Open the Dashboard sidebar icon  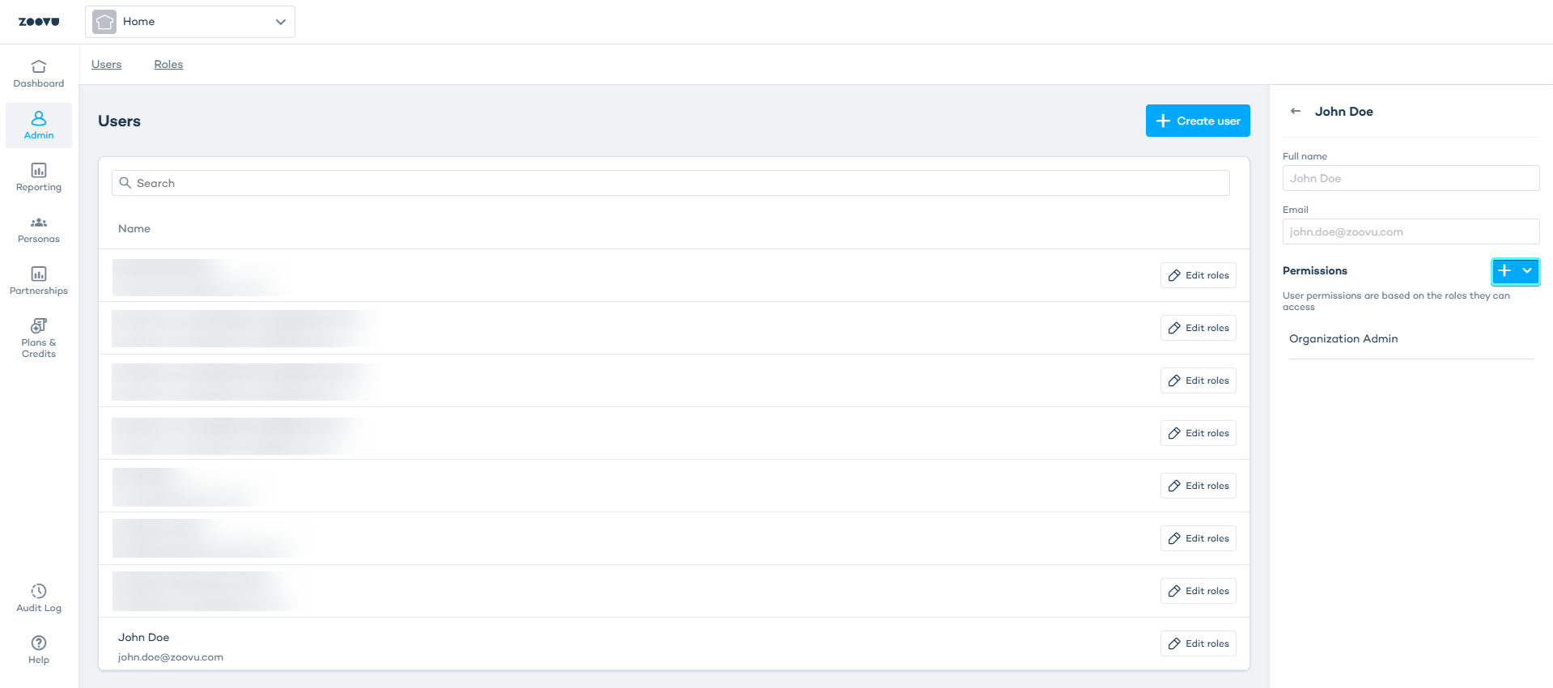[39, 66]
